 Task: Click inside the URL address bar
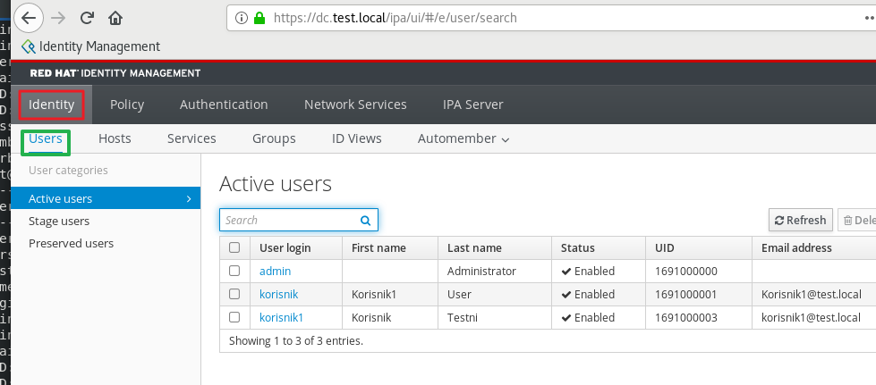[x=551, y=18]
